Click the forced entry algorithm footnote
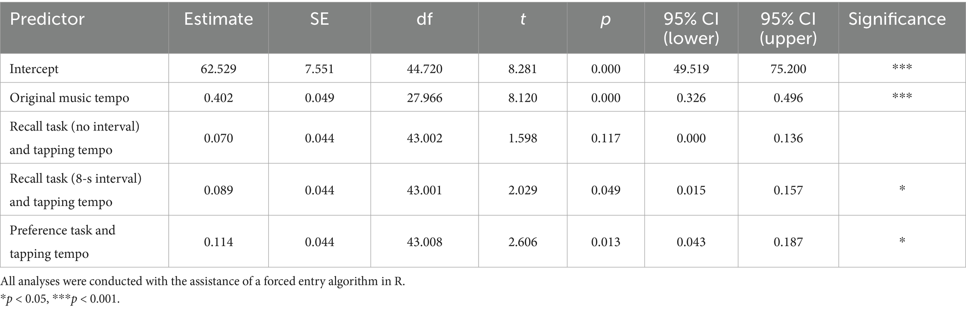966x310 pixels. [x=203, y=281]
